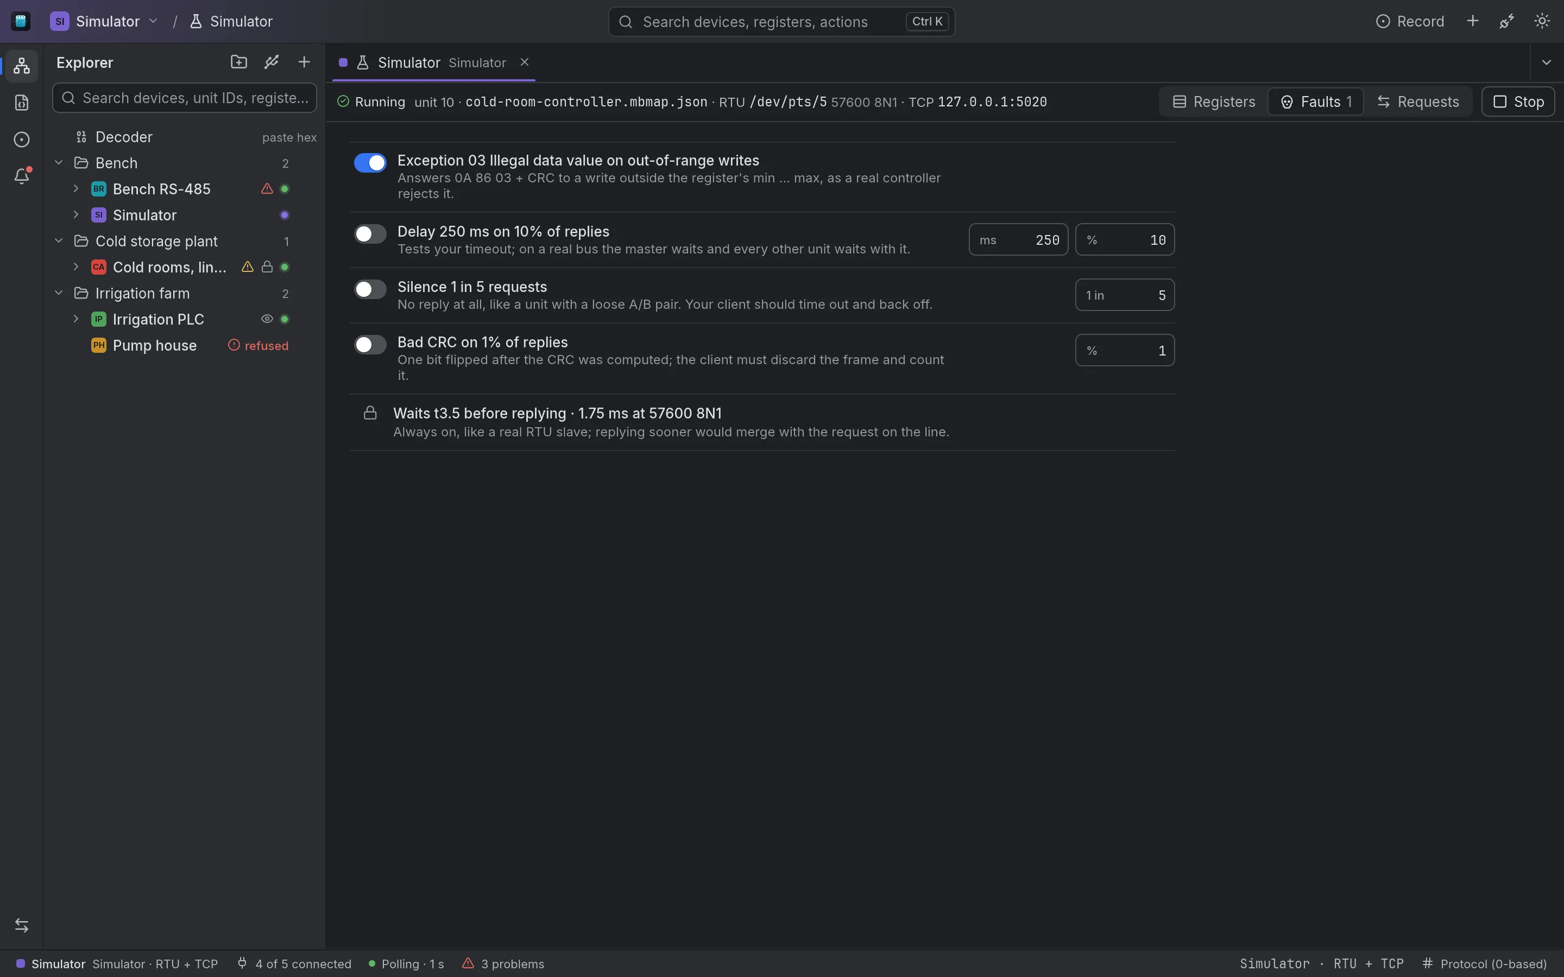This screenshot has height=977, width=1564.
Task: Toggle eye icon on Irrigation PLC row
Action: point(267,319)
